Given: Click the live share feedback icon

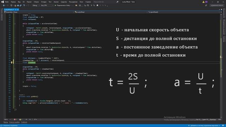Looking at the screenshot, I should pyautogui.click(x=206, y=6).
